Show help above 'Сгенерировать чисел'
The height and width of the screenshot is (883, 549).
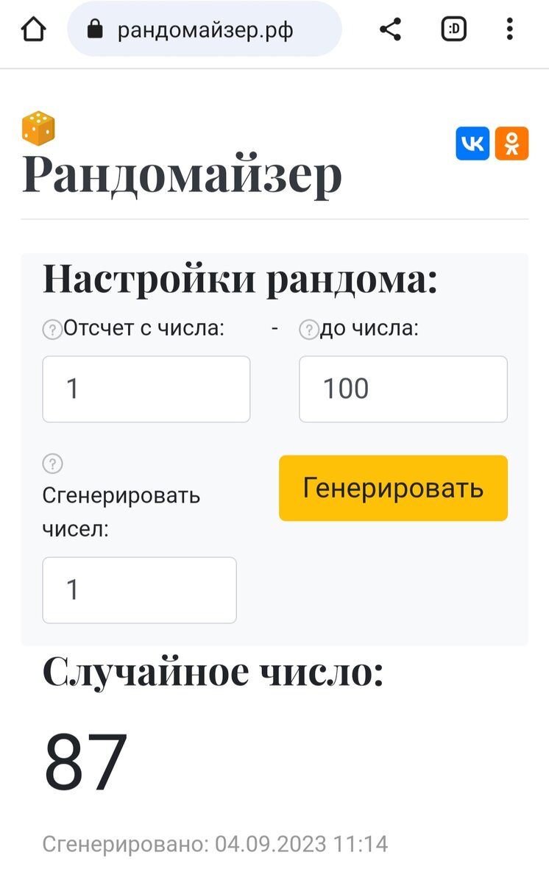coord(52,464)
